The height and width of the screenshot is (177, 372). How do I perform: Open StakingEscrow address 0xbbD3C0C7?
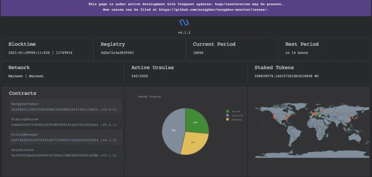click(55, 125)
